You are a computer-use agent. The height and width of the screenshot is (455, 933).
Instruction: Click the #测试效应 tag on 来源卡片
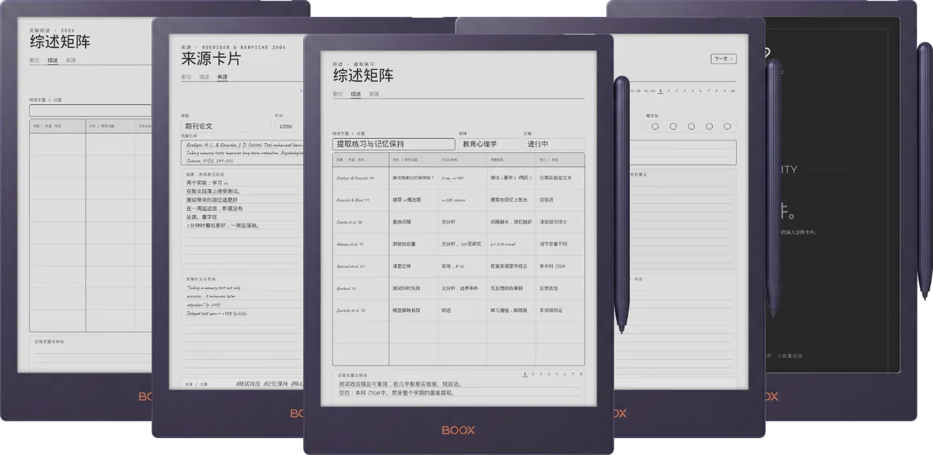(248, 384)
